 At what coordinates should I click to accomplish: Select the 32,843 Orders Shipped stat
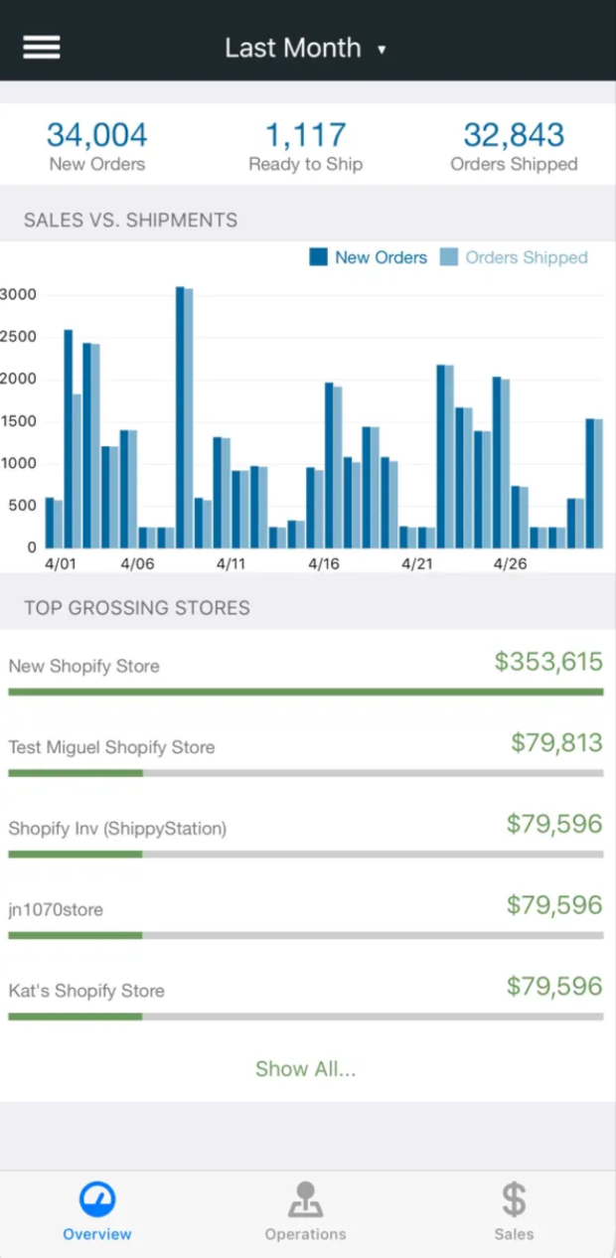pyautogui.click(x=514, y=144)
